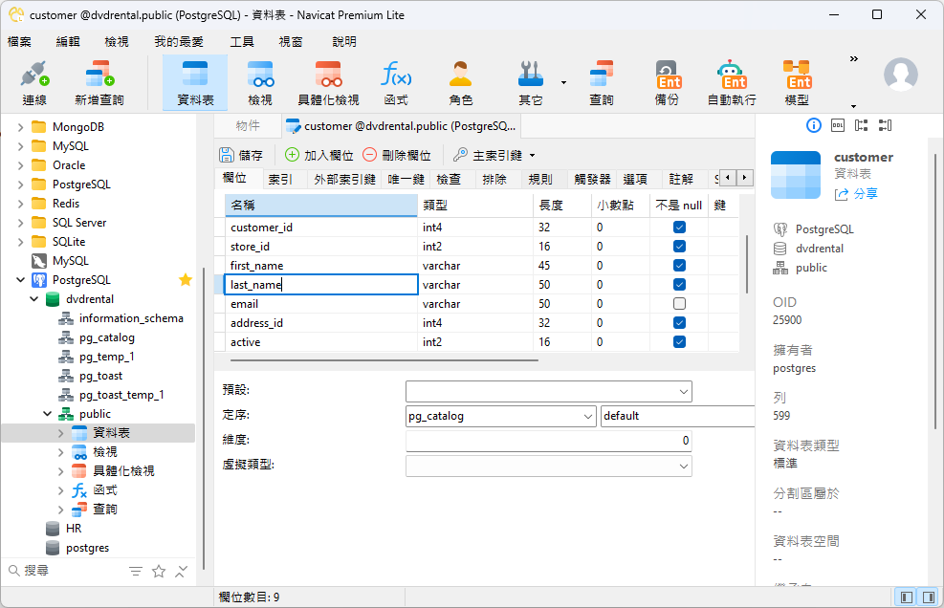Image resolution: width=944 pixels, height=608 pixels.
Task: Click 加入欄位 add field button
Action: click(319, 155)
